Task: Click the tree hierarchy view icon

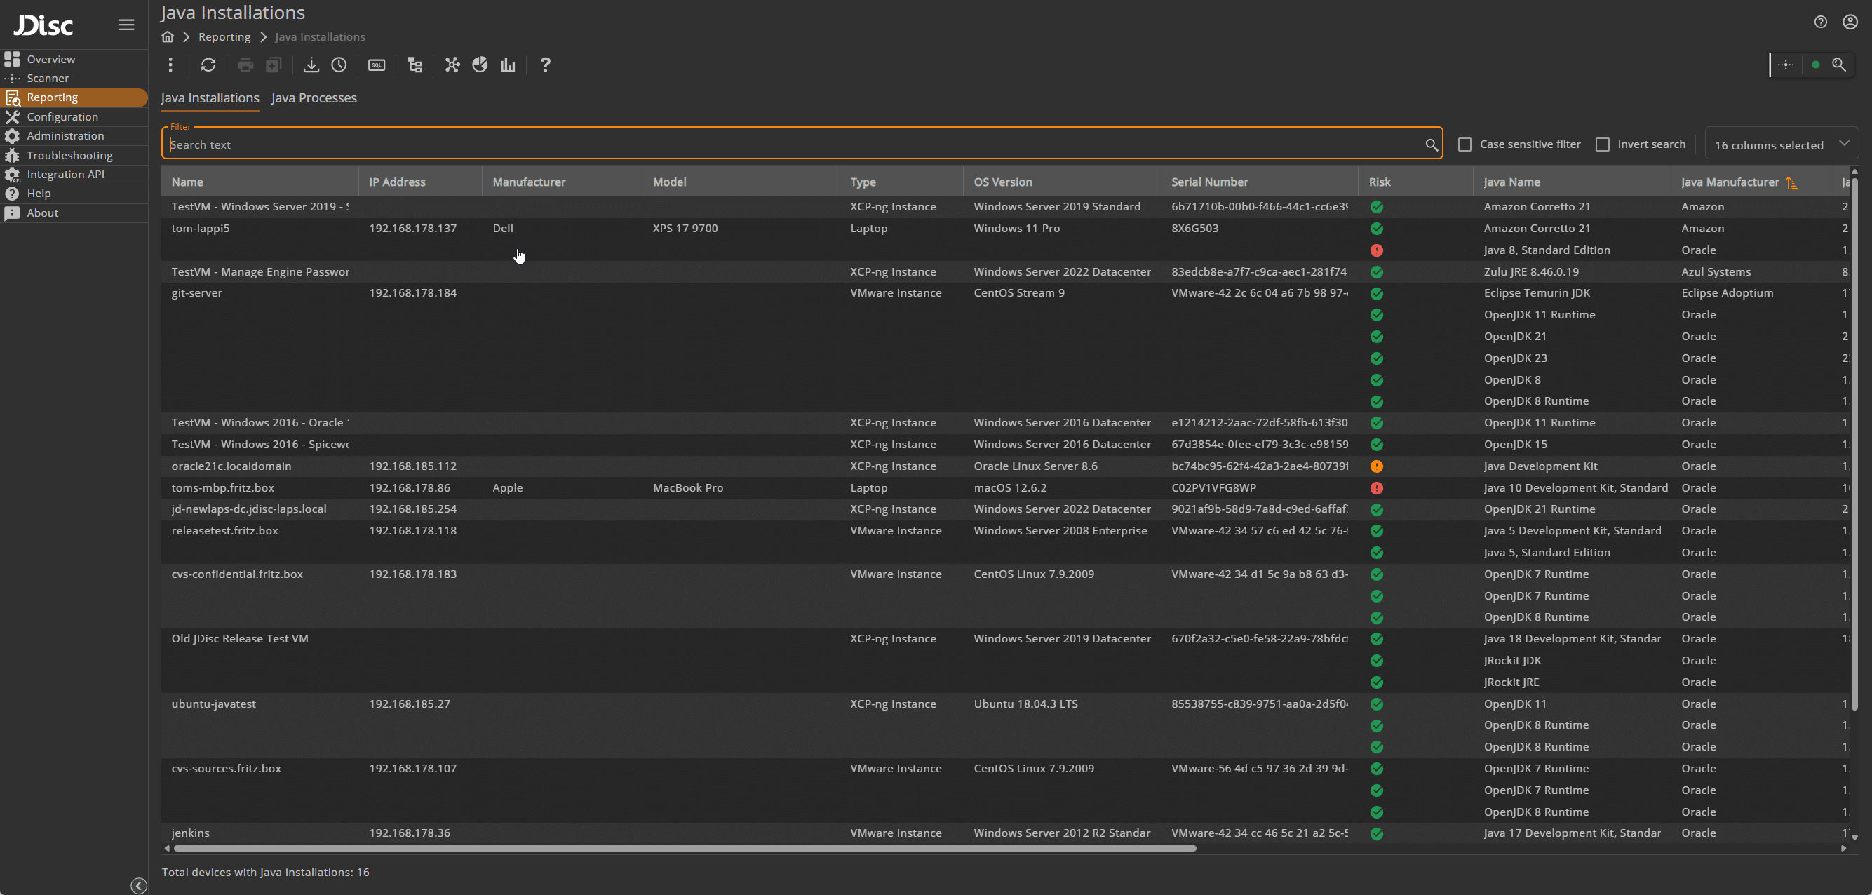Action: pyautogui.click(x=415, y=65)
